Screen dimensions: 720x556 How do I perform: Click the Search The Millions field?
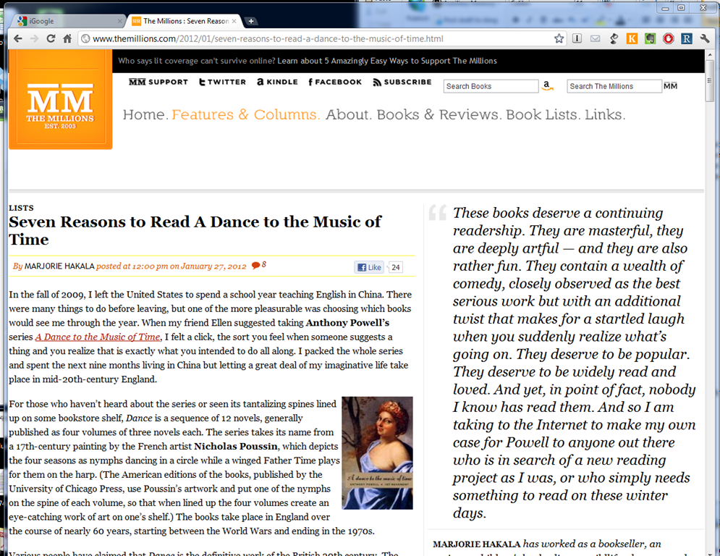pyautogui.click(x=614, y=86)
